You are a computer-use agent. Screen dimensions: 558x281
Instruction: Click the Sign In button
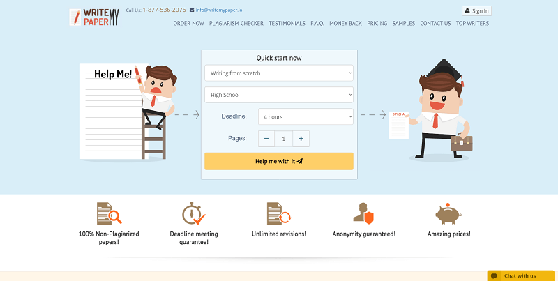click(476, 11)
